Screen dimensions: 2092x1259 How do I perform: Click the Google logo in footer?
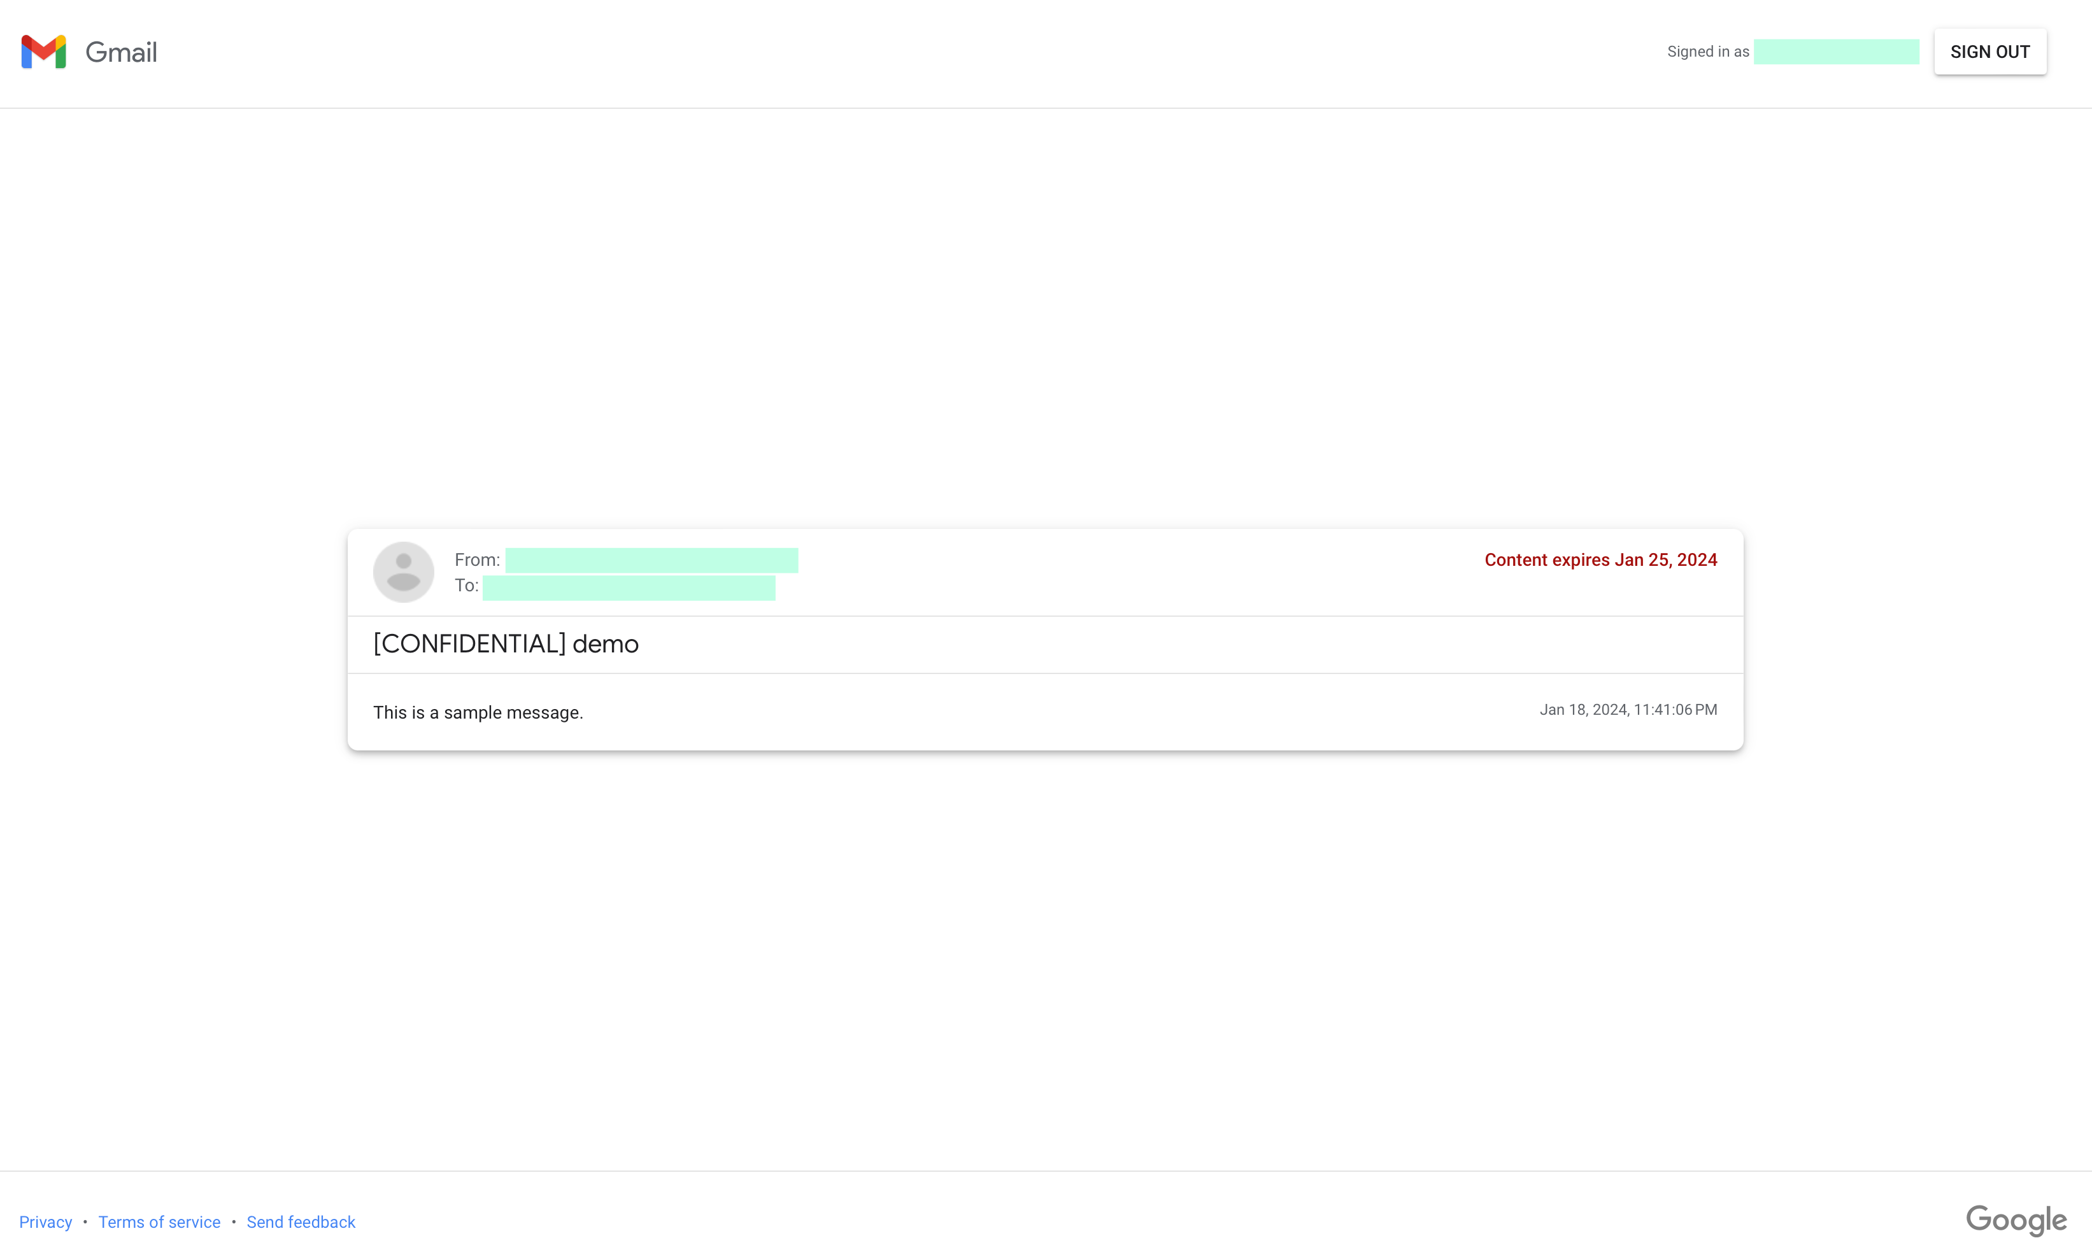point(2016,1220)
